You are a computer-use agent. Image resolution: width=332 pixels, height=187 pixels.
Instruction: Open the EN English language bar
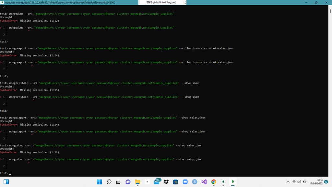[x=161, y=2]
